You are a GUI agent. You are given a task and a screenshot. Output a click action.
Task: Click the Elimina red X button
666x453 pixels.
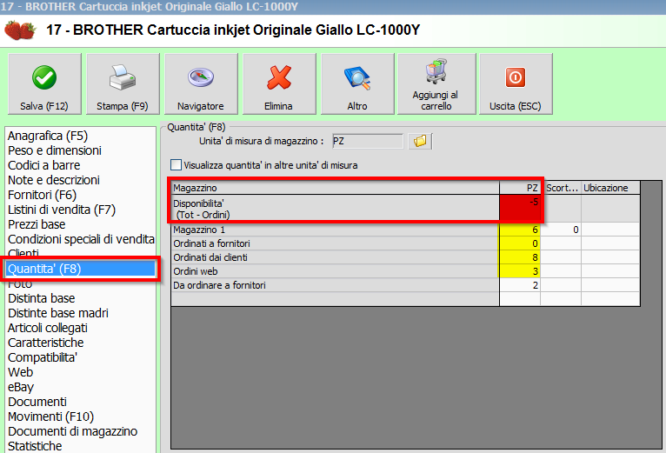[x=279, y=83]
